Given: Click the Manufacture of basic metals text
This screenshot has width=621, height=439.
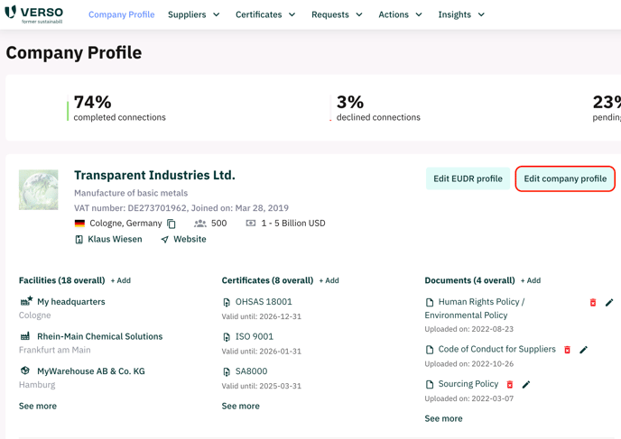Looking at the screenshot, I should coord(131,193).
